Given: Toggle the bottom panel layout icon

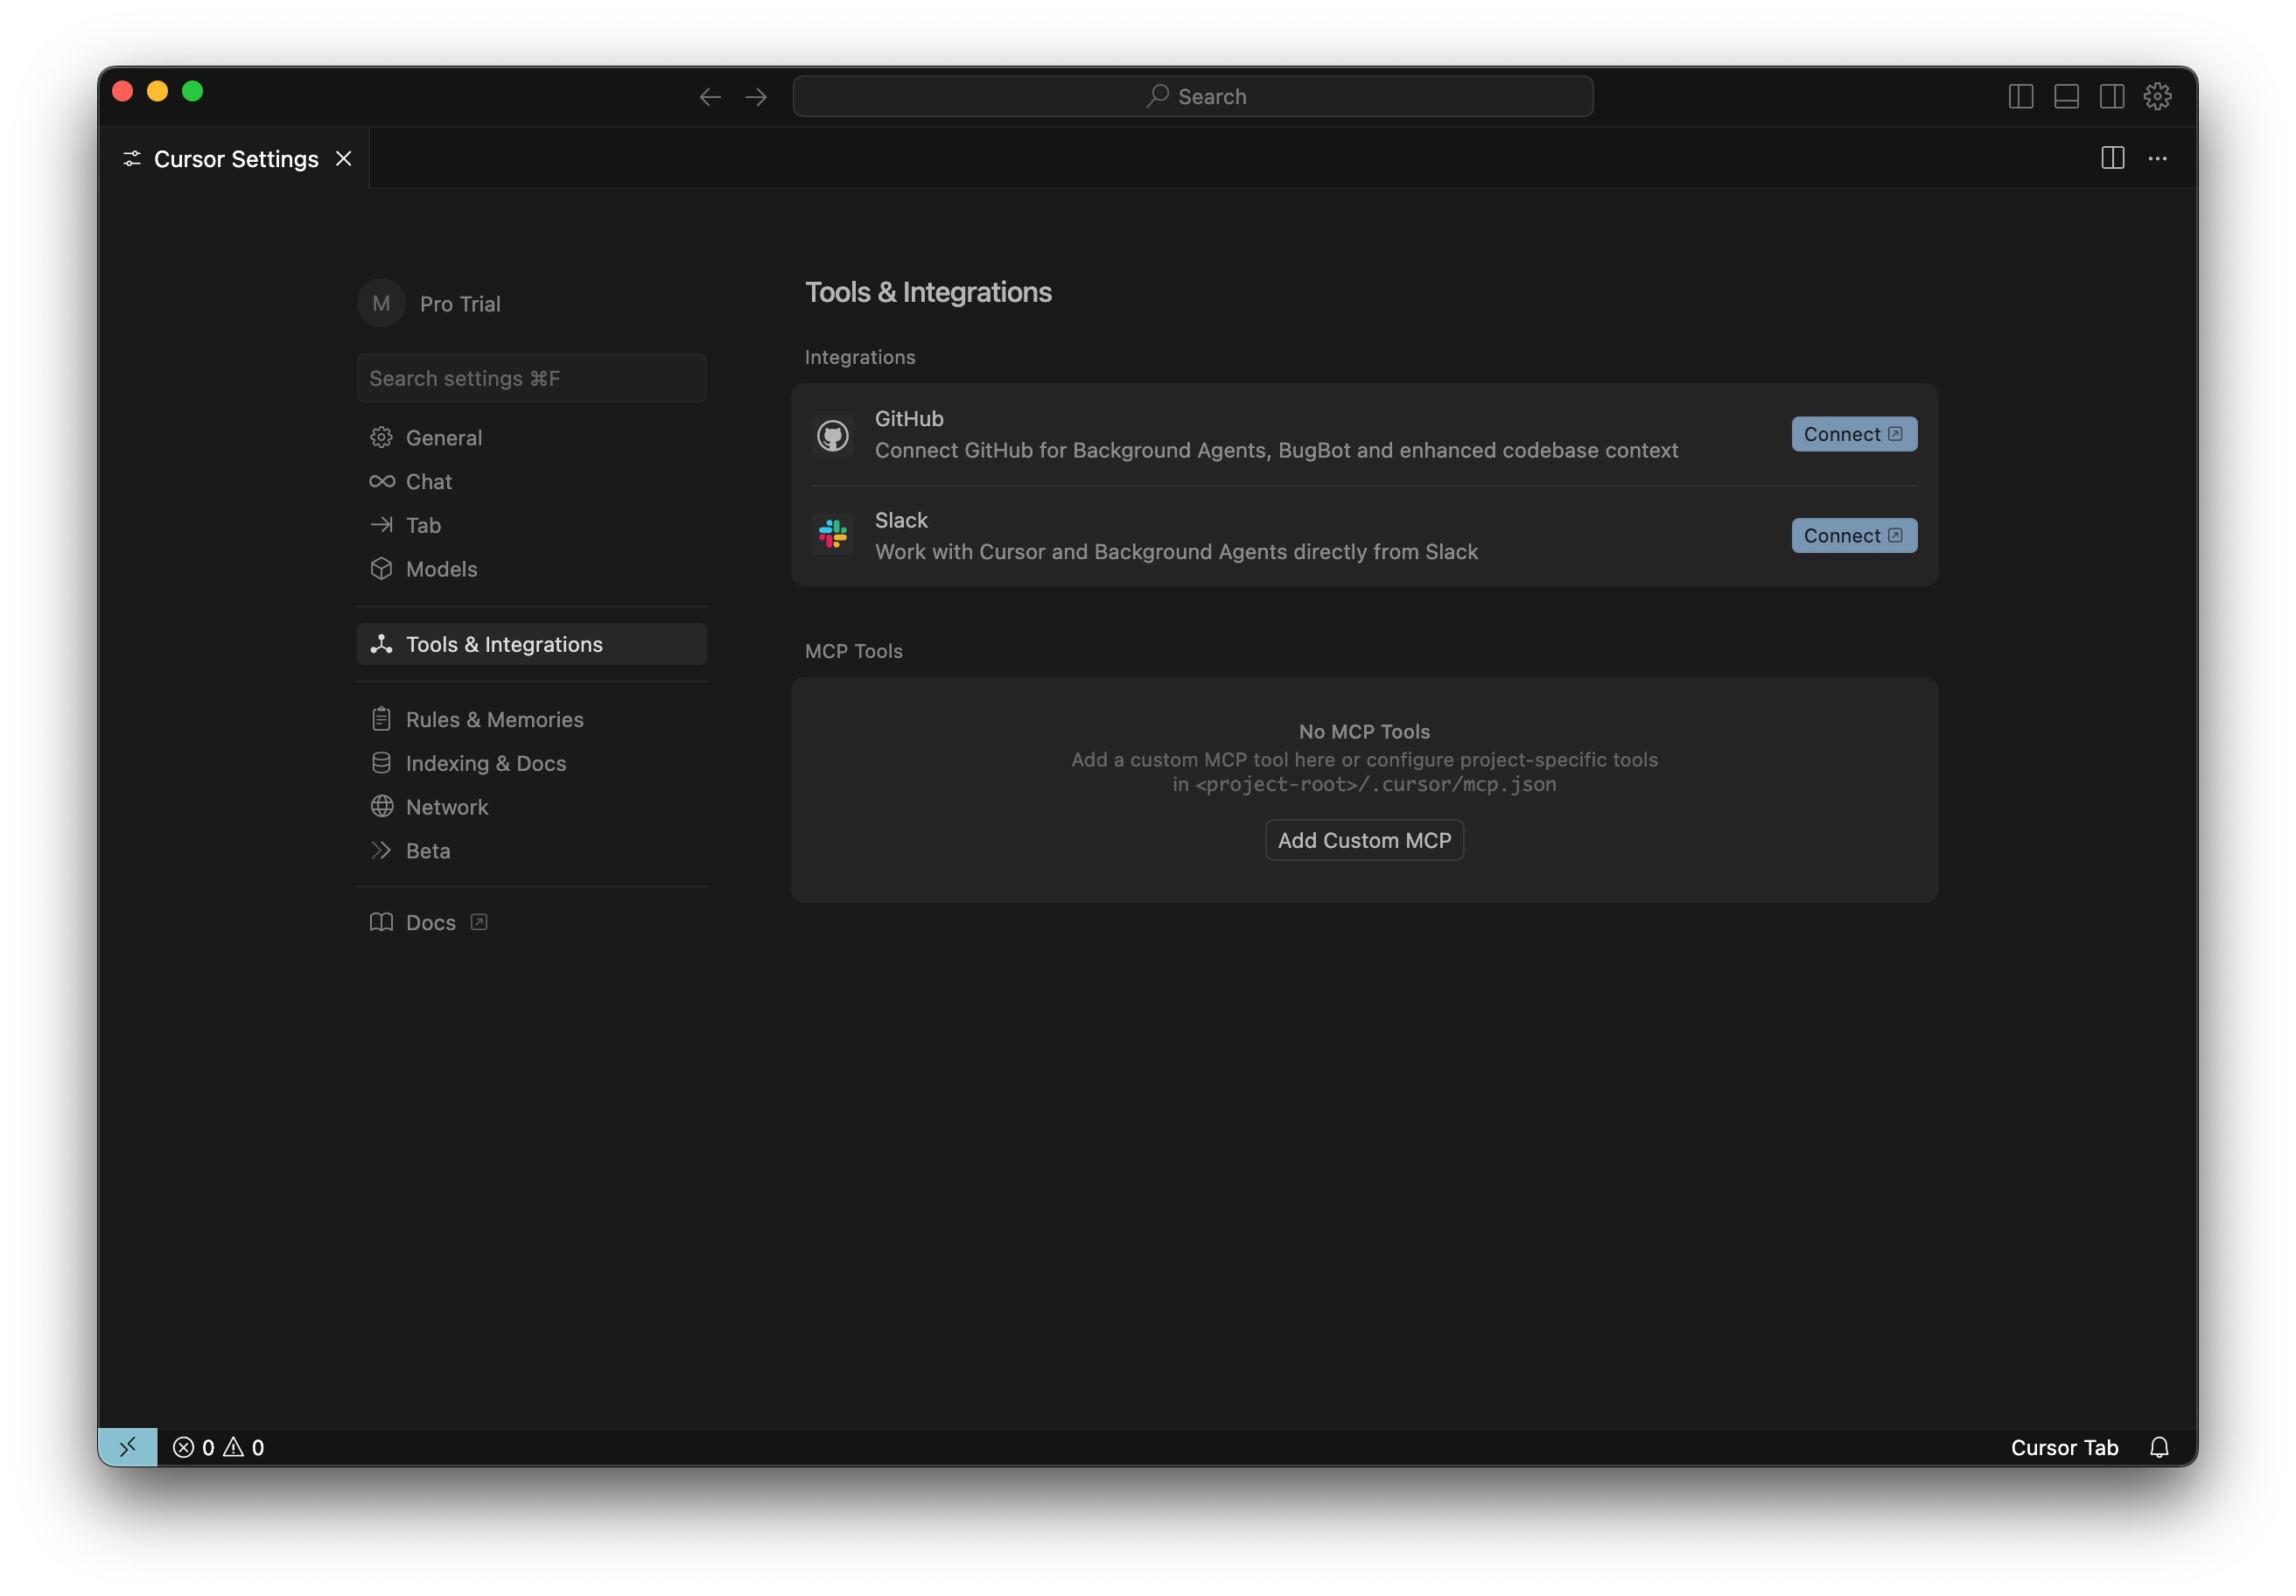Looking at the screenshot, I should [x=2066, y=97].
